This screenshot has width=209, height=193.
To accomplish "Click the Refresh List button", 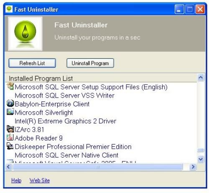I will pos(32,63).
